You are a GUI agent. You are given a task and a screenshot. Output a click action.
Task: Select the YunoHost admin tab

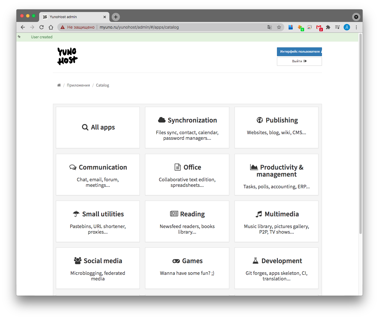pyautogui.click(x=74, y=17)
